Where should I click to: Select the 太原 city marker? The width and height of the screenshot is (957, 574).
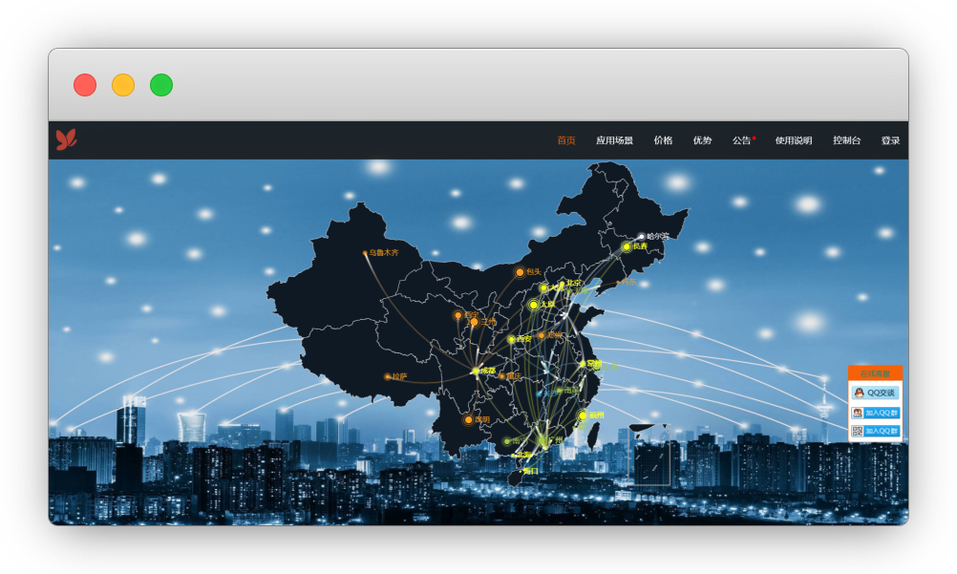(x=534, y=305)
